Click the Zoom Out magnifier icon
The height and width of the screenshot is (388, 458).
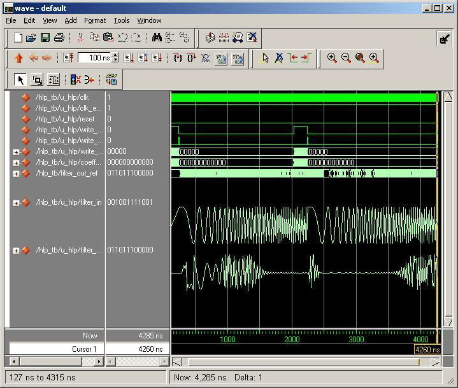click(346, 58)
